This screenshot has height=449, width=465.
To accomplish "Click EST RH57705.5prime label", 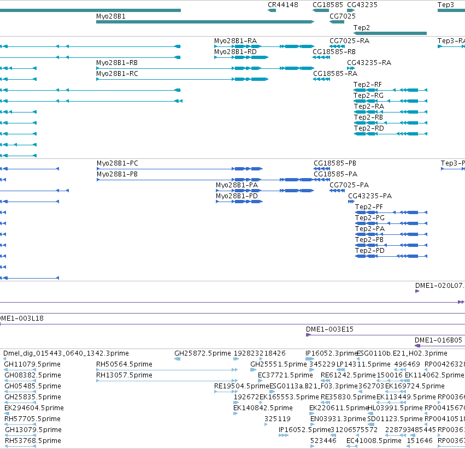I will 33,420.
